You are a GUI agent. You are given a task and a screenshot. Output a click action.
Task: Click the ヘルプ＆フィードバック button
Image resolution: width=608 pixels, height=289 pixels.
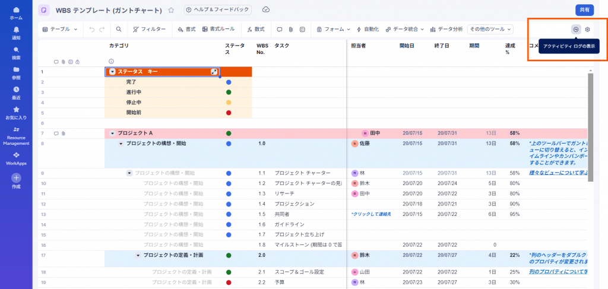click(217, 10)
